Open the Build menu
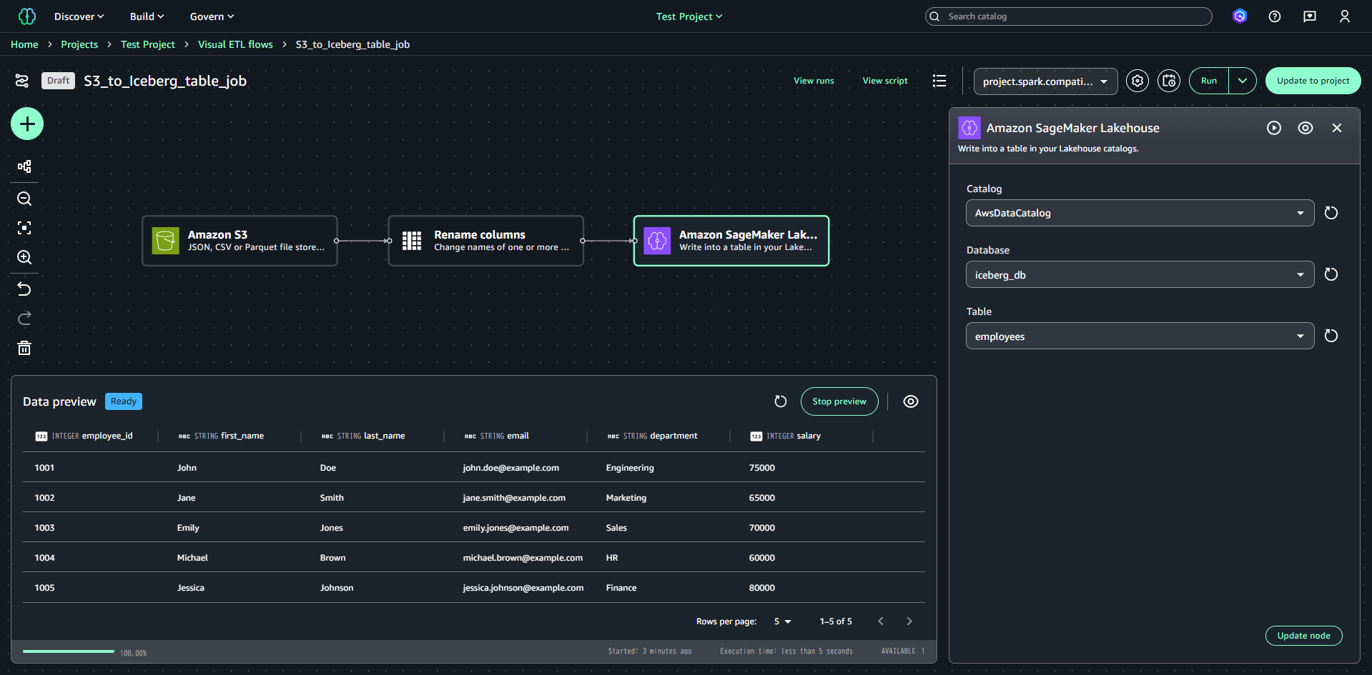The width and height of the screenshot is (1372, 675). (147, 16)
